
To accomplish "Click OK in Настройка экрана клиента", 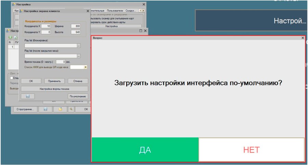I will tap(31, 81).
